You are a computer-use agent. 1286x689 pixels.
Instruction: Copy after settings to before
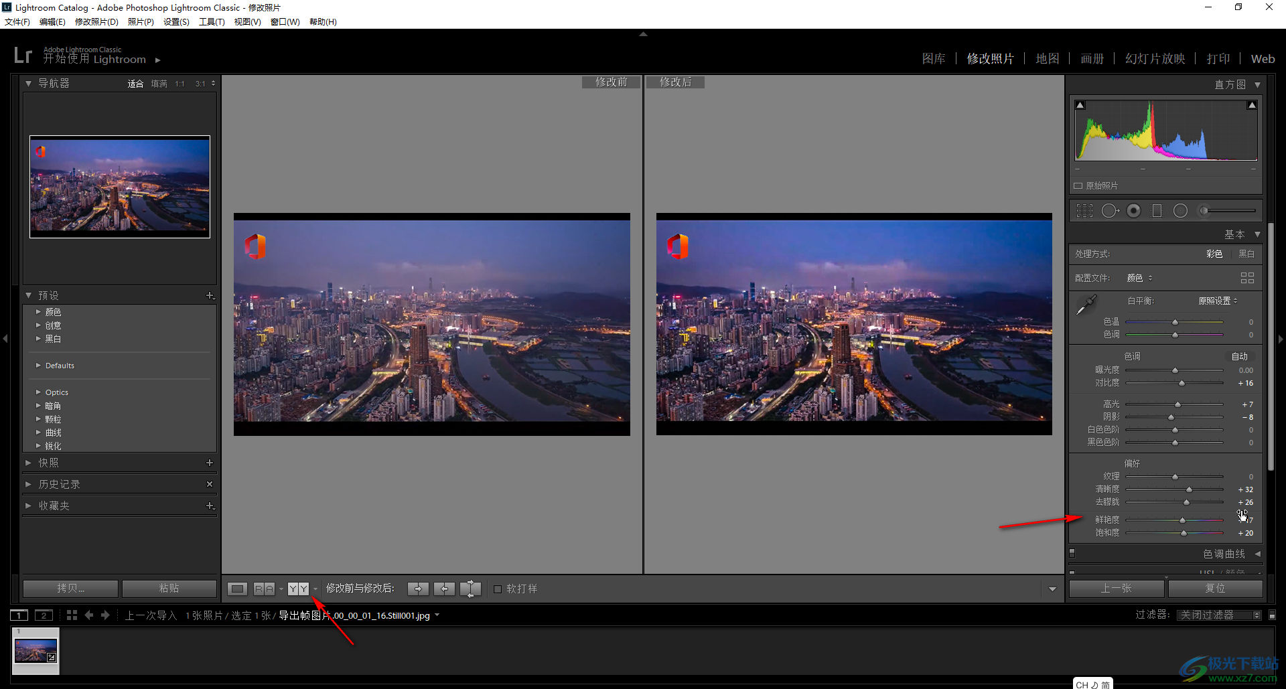pos(444,589)
